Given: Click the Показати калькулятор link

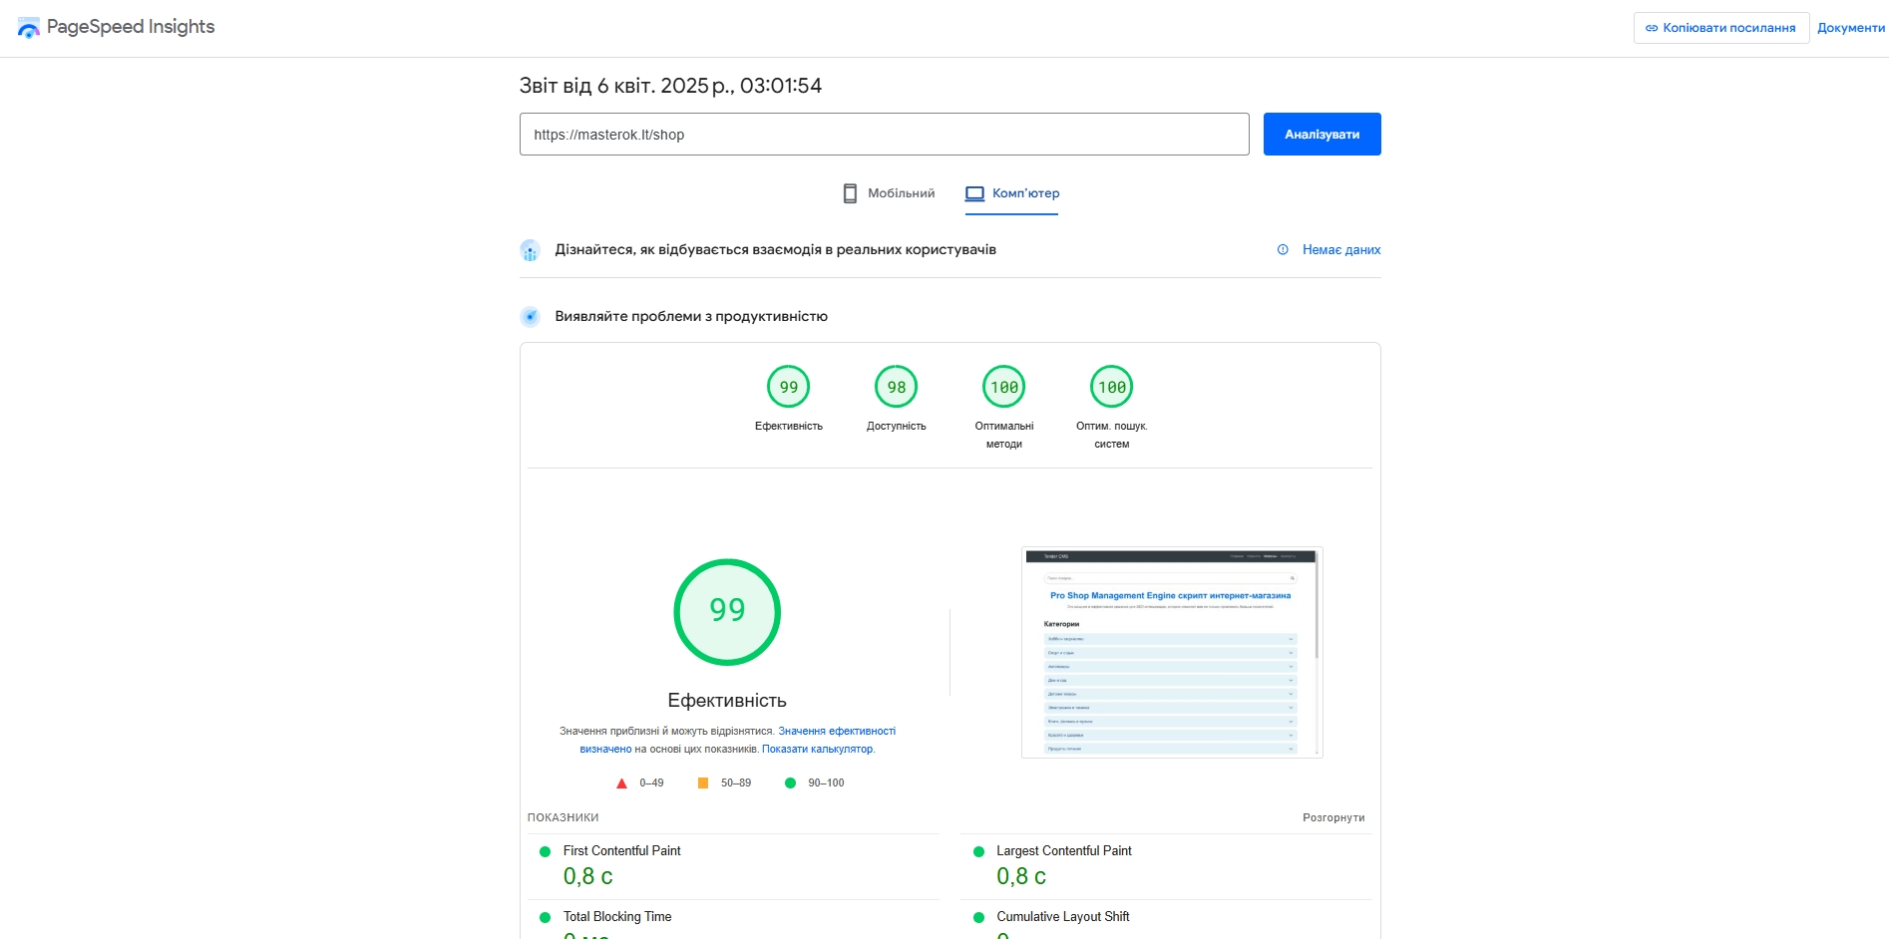Looking at the screenshot, I should [818, 750].
